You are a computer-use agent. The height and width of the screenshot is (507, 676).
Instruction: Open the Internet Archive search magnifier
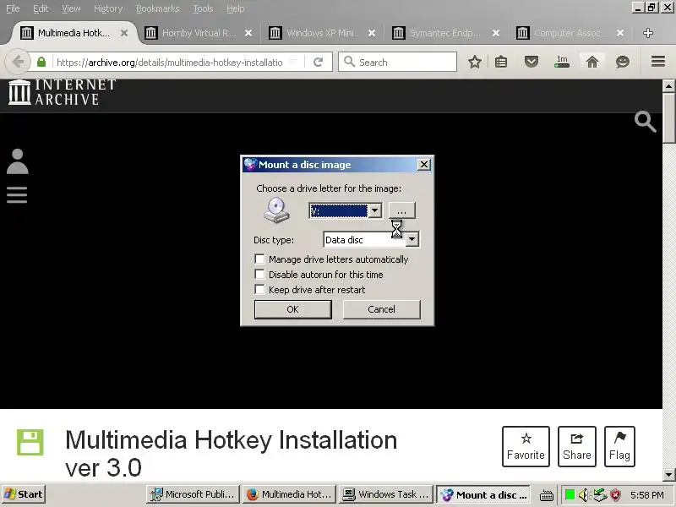[x=645, y=122]
